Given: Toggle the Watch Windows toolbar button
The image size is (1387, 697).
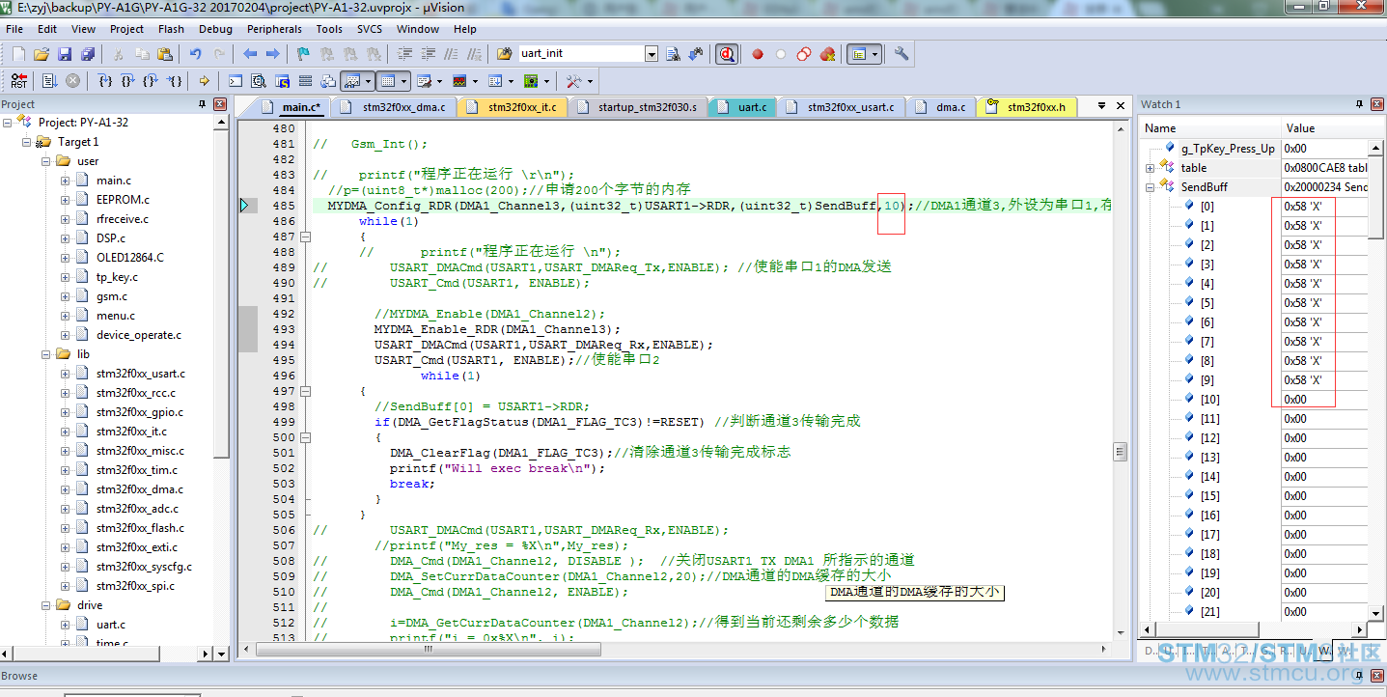Looking at the screenshot, I should pos(352,81).
